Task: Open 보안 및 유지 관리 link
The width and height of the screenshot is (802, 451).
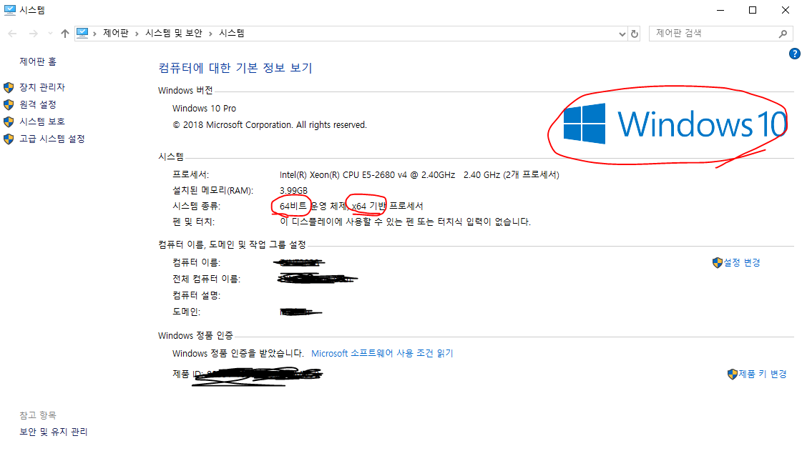Action: [x=54, y=432]
